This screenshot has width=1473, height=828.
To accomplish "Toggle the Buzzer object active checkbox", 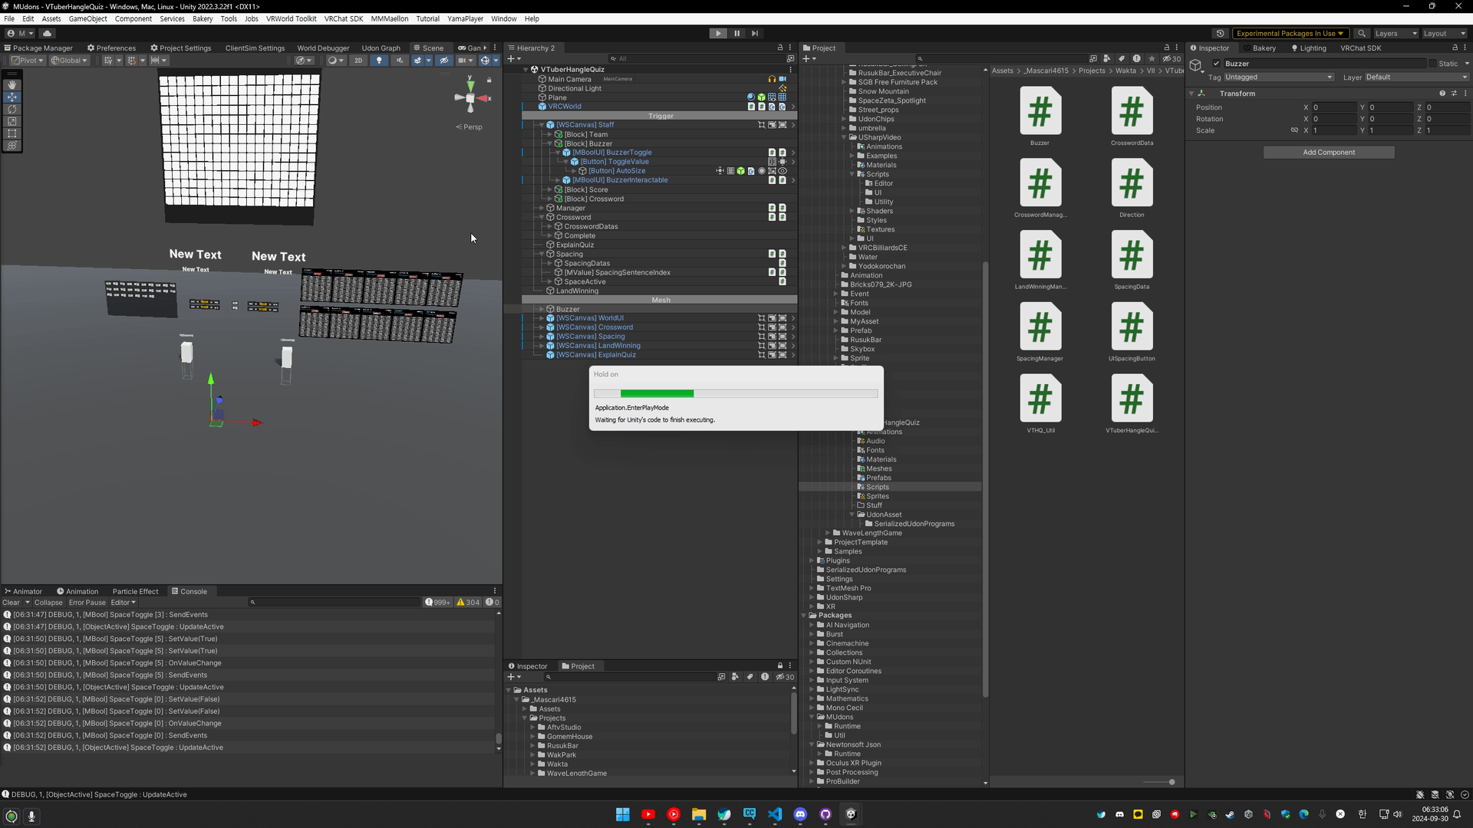I will coord(1216,64).
